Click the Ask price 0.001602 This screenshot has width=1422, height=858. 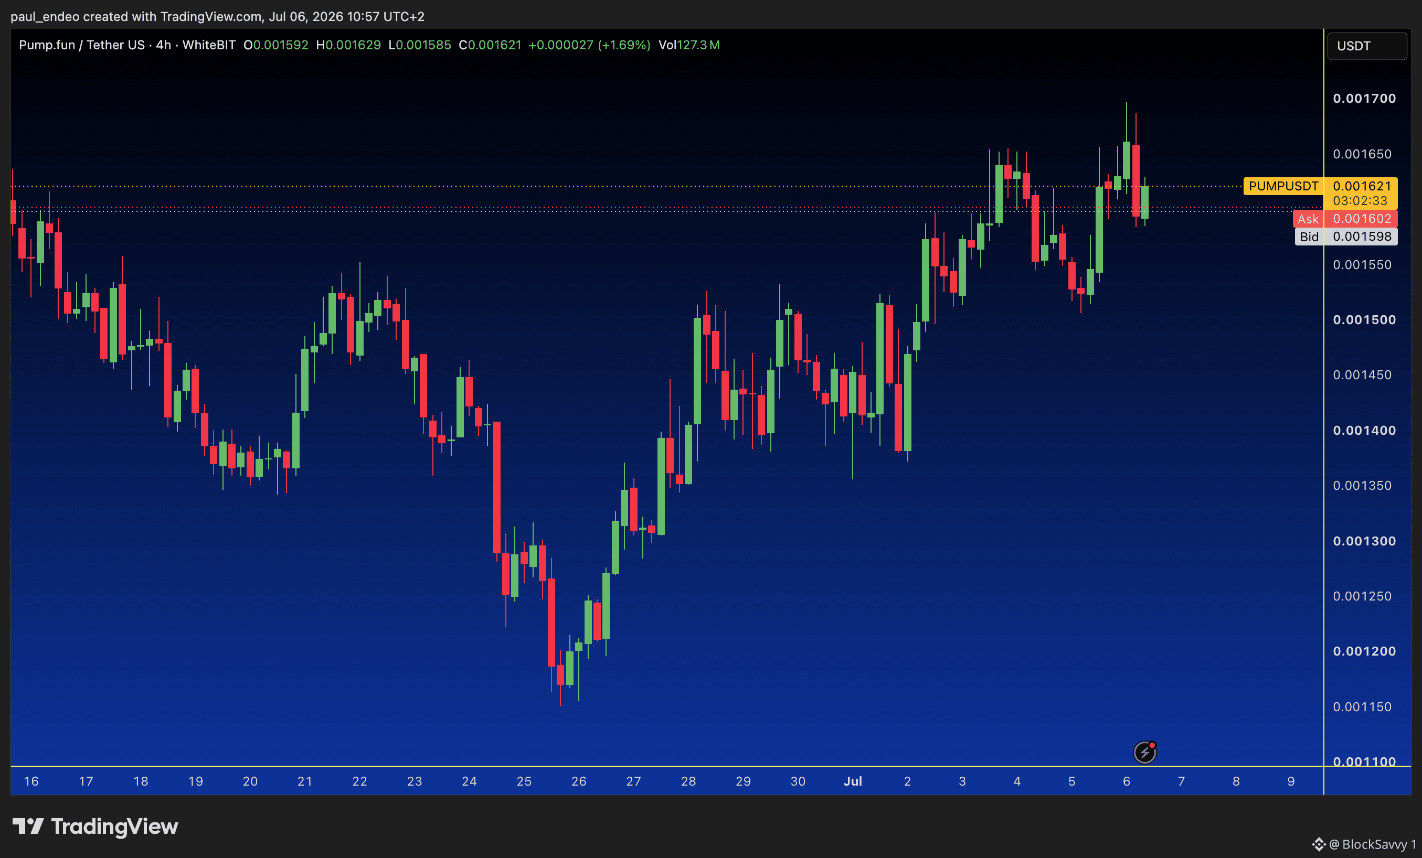click(x=1362, y=219)
